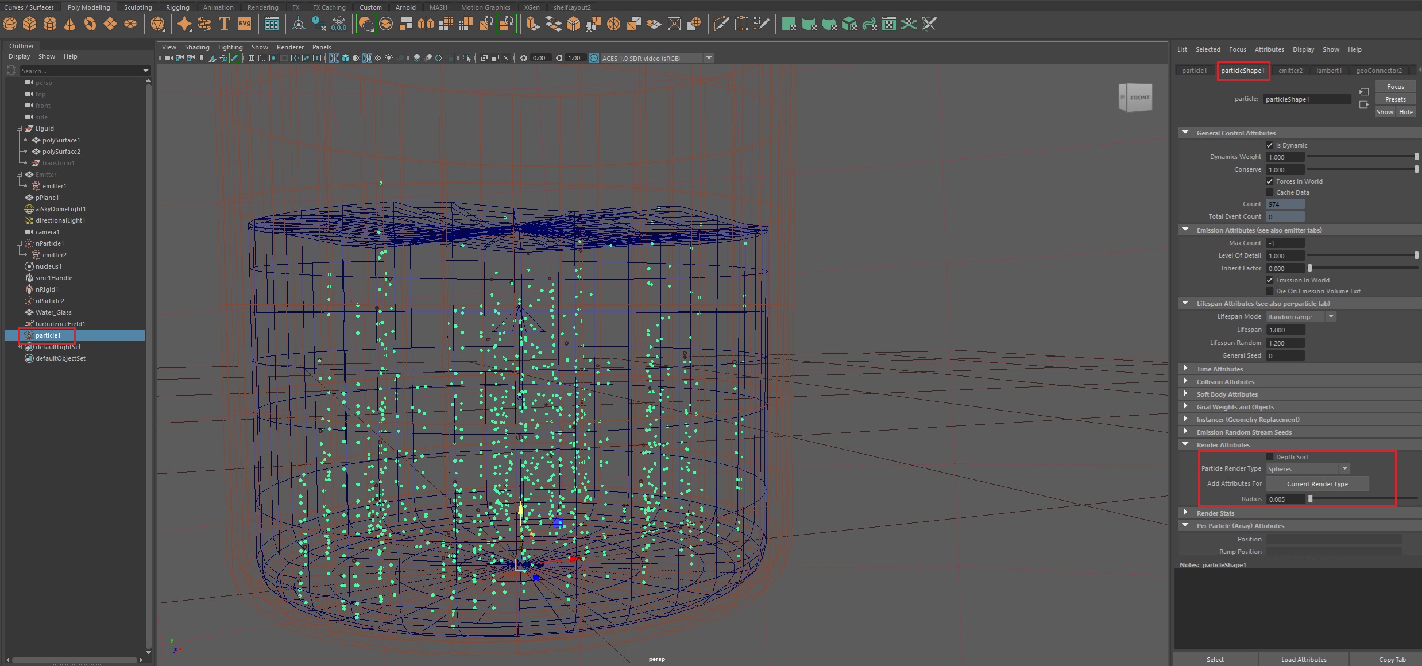This screenshot has height=666, width=1422.
Task: Click the Current Render Type button
Action: (x=1317, y=484)
